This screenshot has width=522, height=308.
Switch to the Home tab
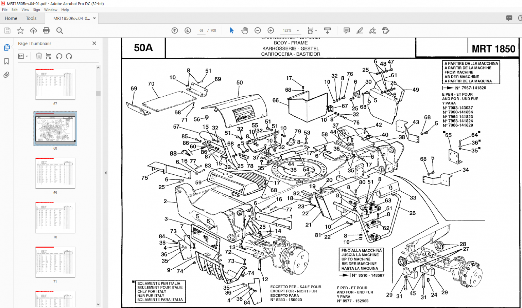coord(11,18)
